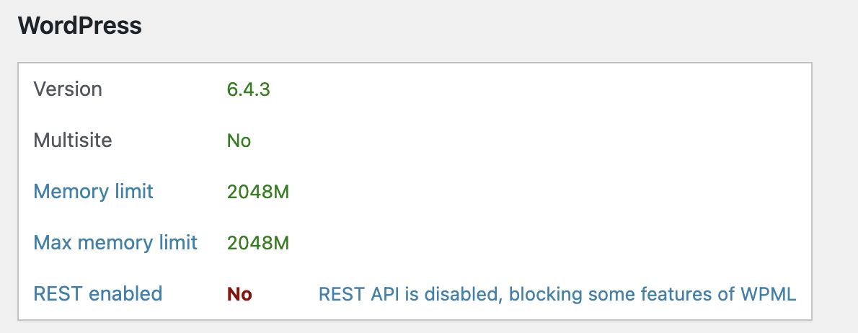Open the Max memory limit link

pyautogui.click(x=115, y=242)
